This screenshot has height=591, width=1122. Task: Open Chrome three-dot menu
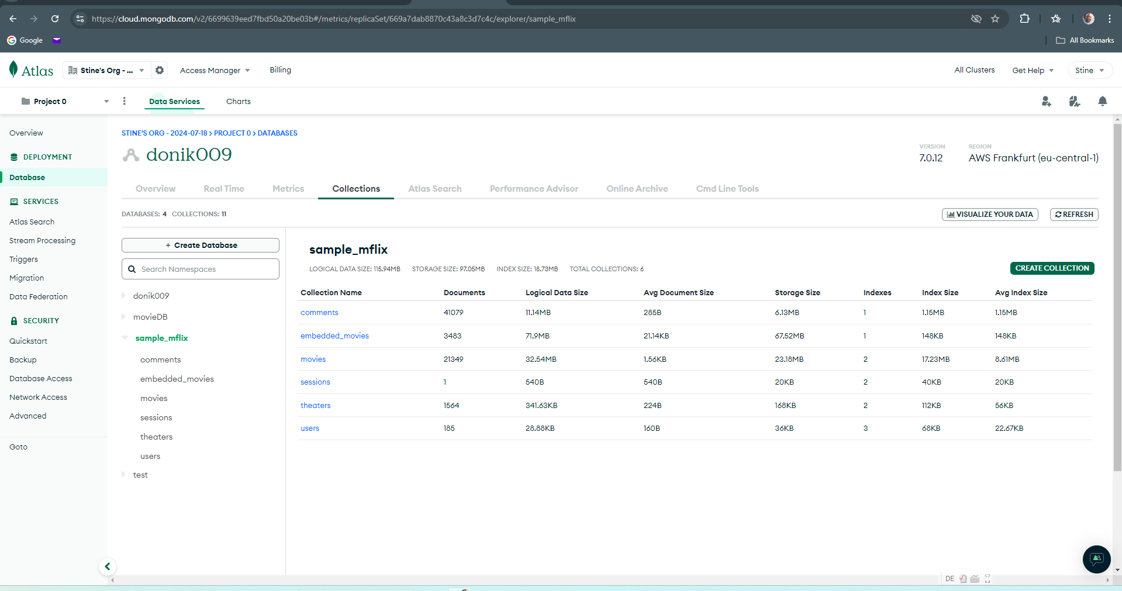tap(1110, 19)
